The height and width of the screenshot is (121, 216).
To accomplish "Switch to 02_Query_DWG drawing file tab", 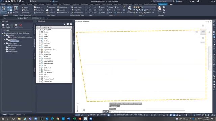I will click(x=23, y=18).
